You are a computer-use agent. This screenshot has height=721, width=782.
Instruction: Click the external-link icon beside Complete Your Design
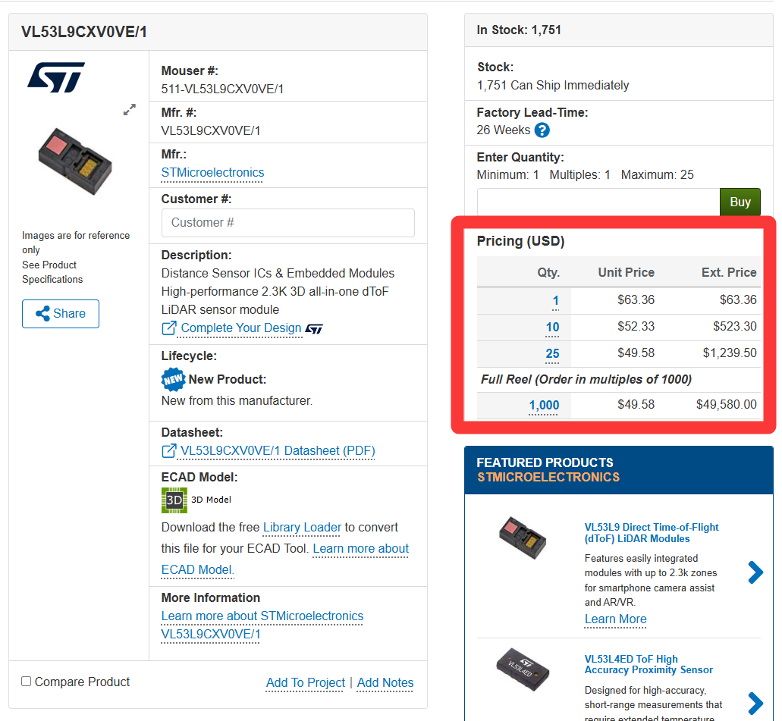[x=169, y=328]
